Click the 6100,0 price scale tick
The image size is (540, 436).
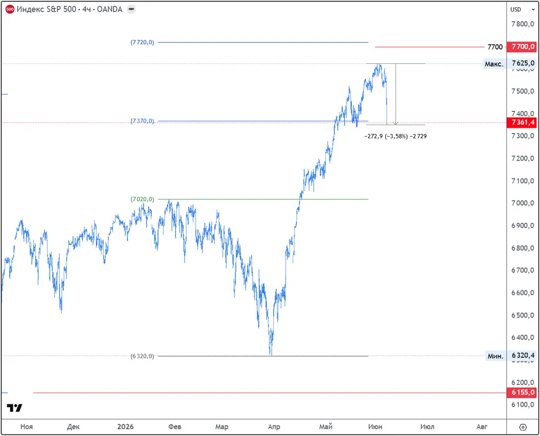tap(523, 405)
